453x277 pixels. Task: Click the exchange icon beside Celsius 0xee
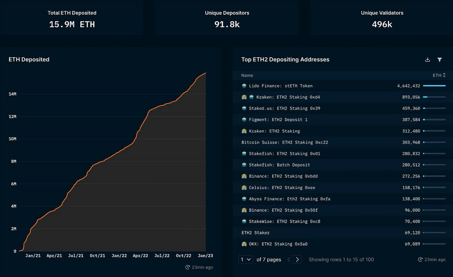point(244,188)
